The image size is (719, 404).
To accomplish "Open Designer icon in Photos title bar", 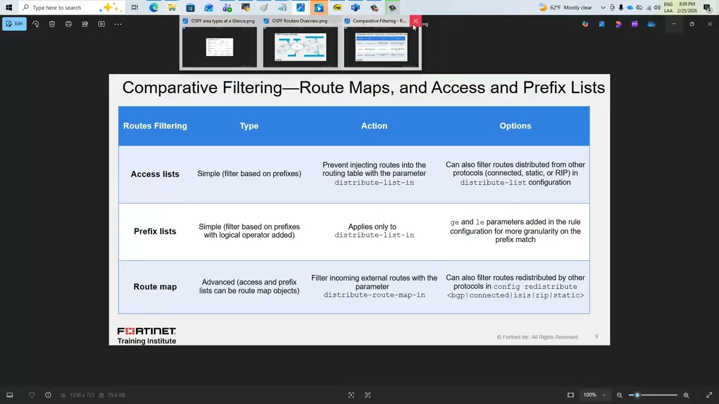I will click(618, 24).
